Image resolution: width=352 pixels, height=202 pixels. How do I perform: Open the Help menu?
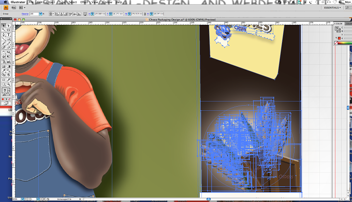tap(119, 2)
